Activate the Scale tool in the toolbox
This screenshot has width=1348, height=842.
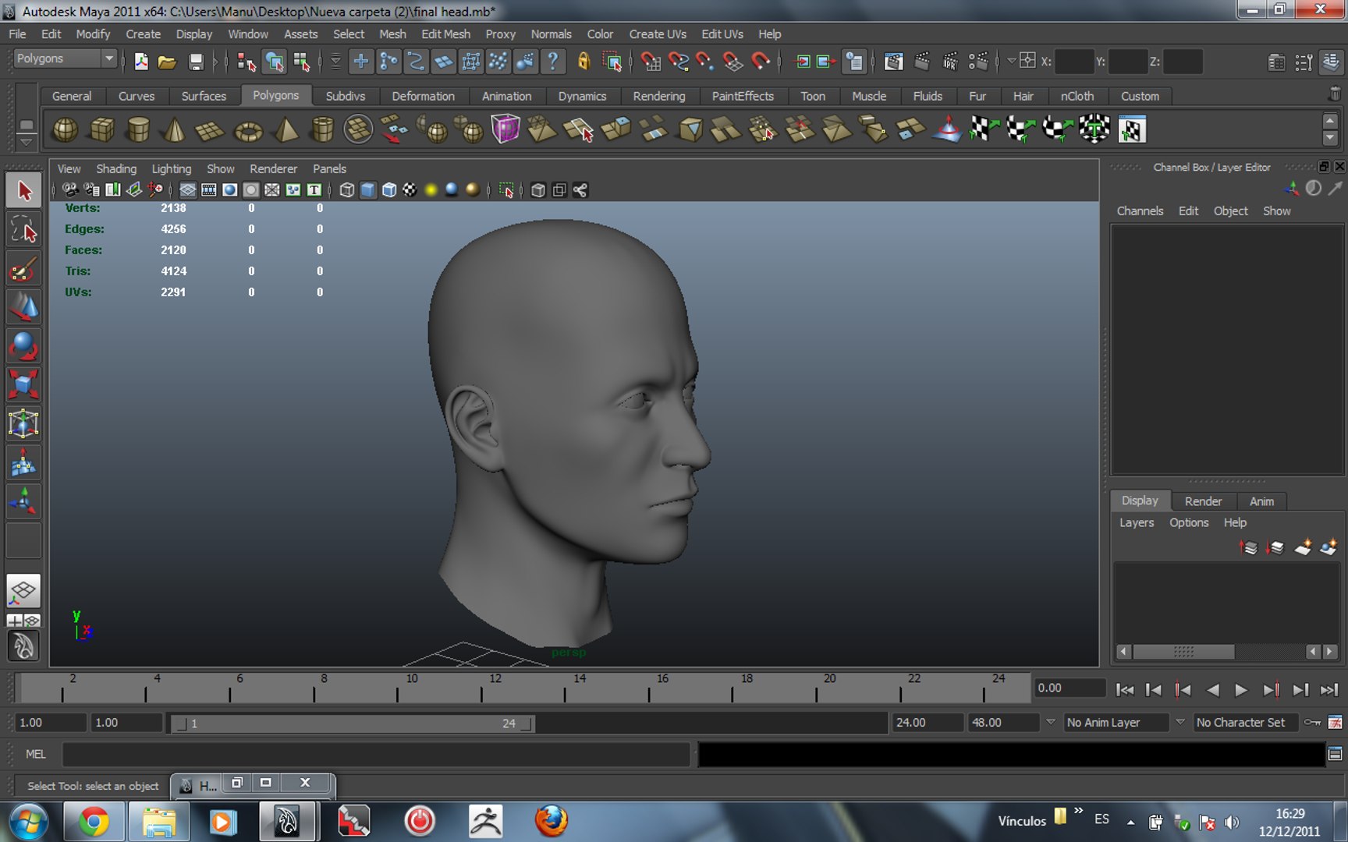click(23, 385)
